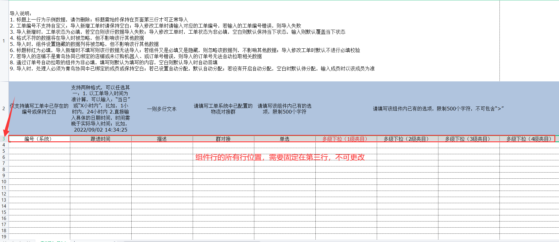Image resolution: width=559 pixels, height=242 pixels.
Task: Click empty row 4 cell under 编号（系统）
Action: coord(39,145)
